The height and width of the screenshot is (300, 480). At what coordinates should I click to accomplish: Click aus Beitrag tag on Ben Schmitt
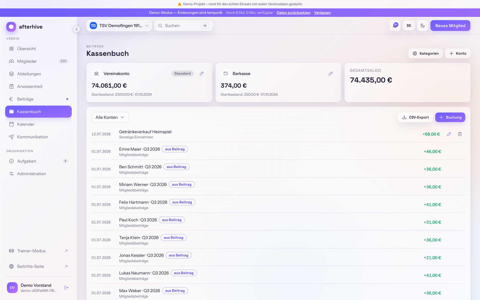click(176, 167)
